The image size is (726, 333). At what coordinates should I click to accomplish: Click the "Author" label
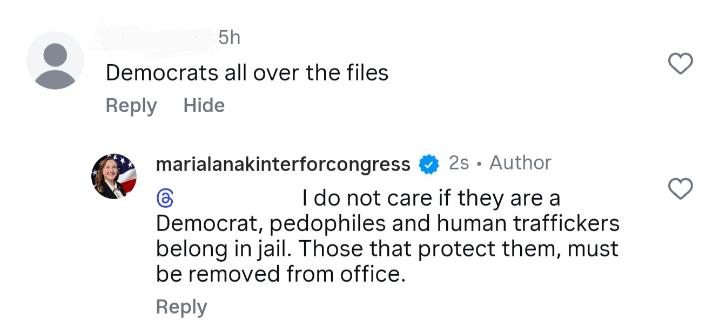pos(520,163)
